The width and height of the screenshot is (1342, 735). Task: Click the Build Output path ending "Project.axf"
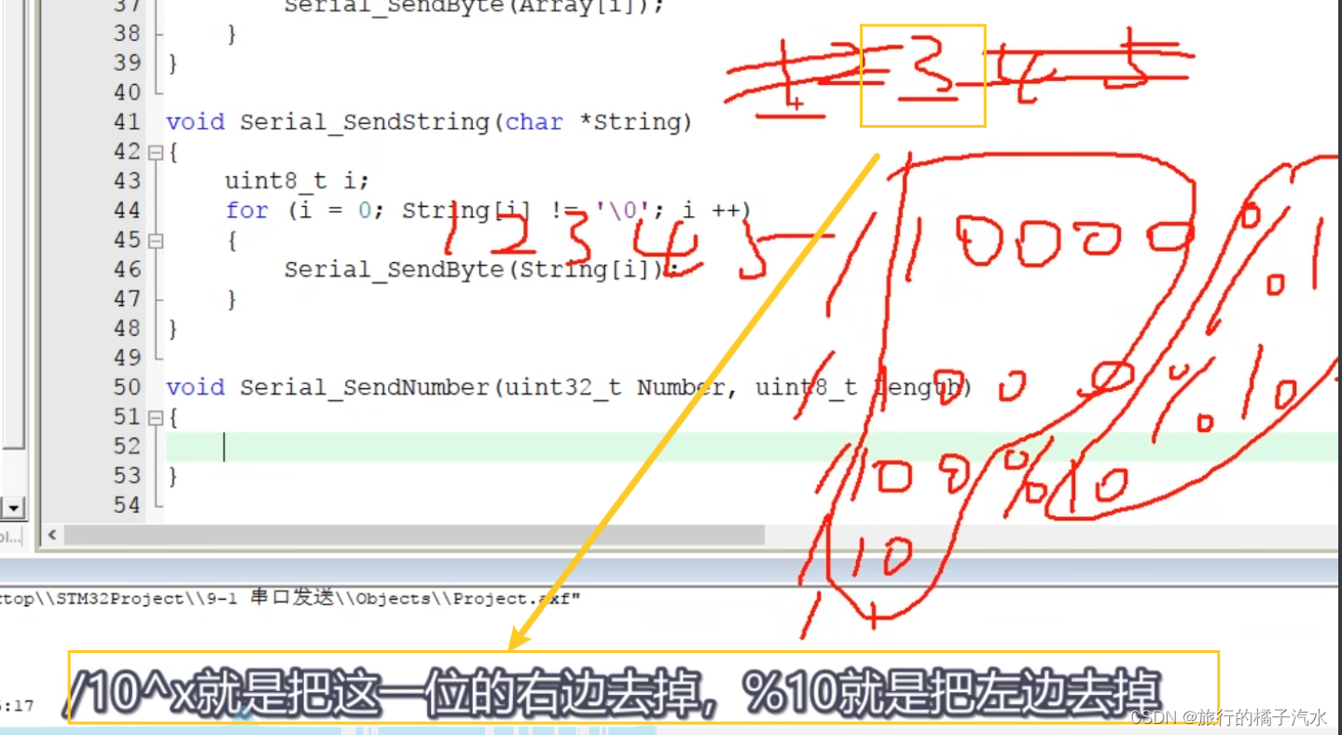click(290, 599)
